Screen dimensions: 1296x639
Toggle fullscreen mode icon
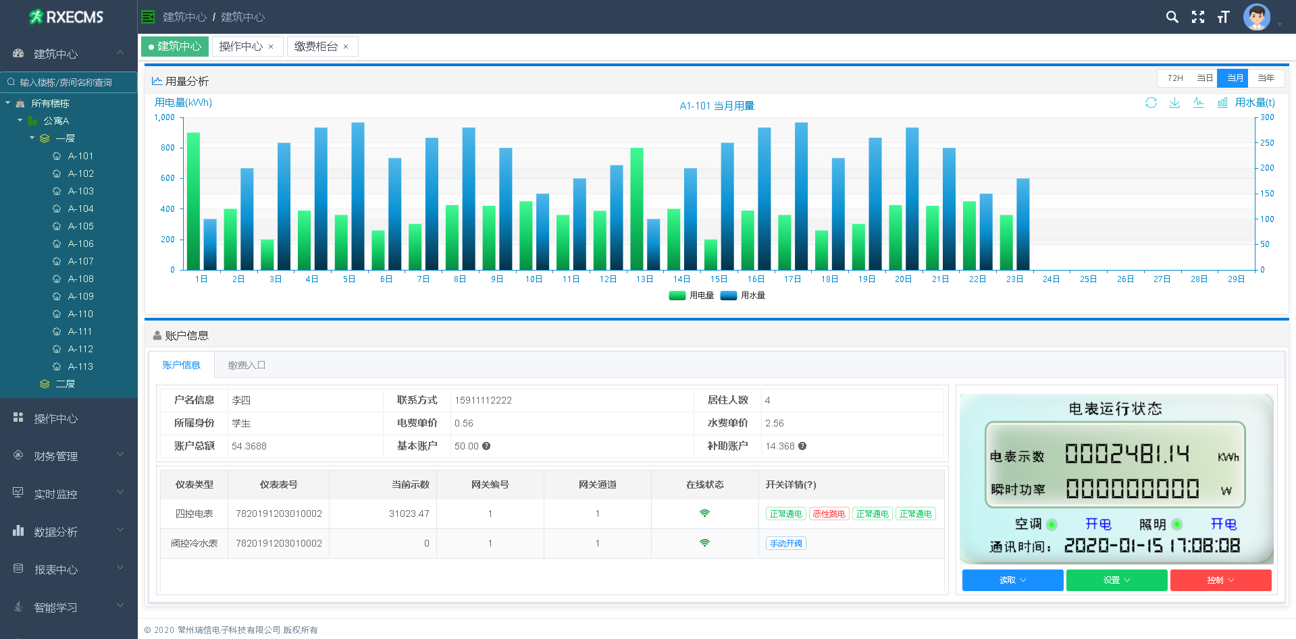pos(1197,17)
